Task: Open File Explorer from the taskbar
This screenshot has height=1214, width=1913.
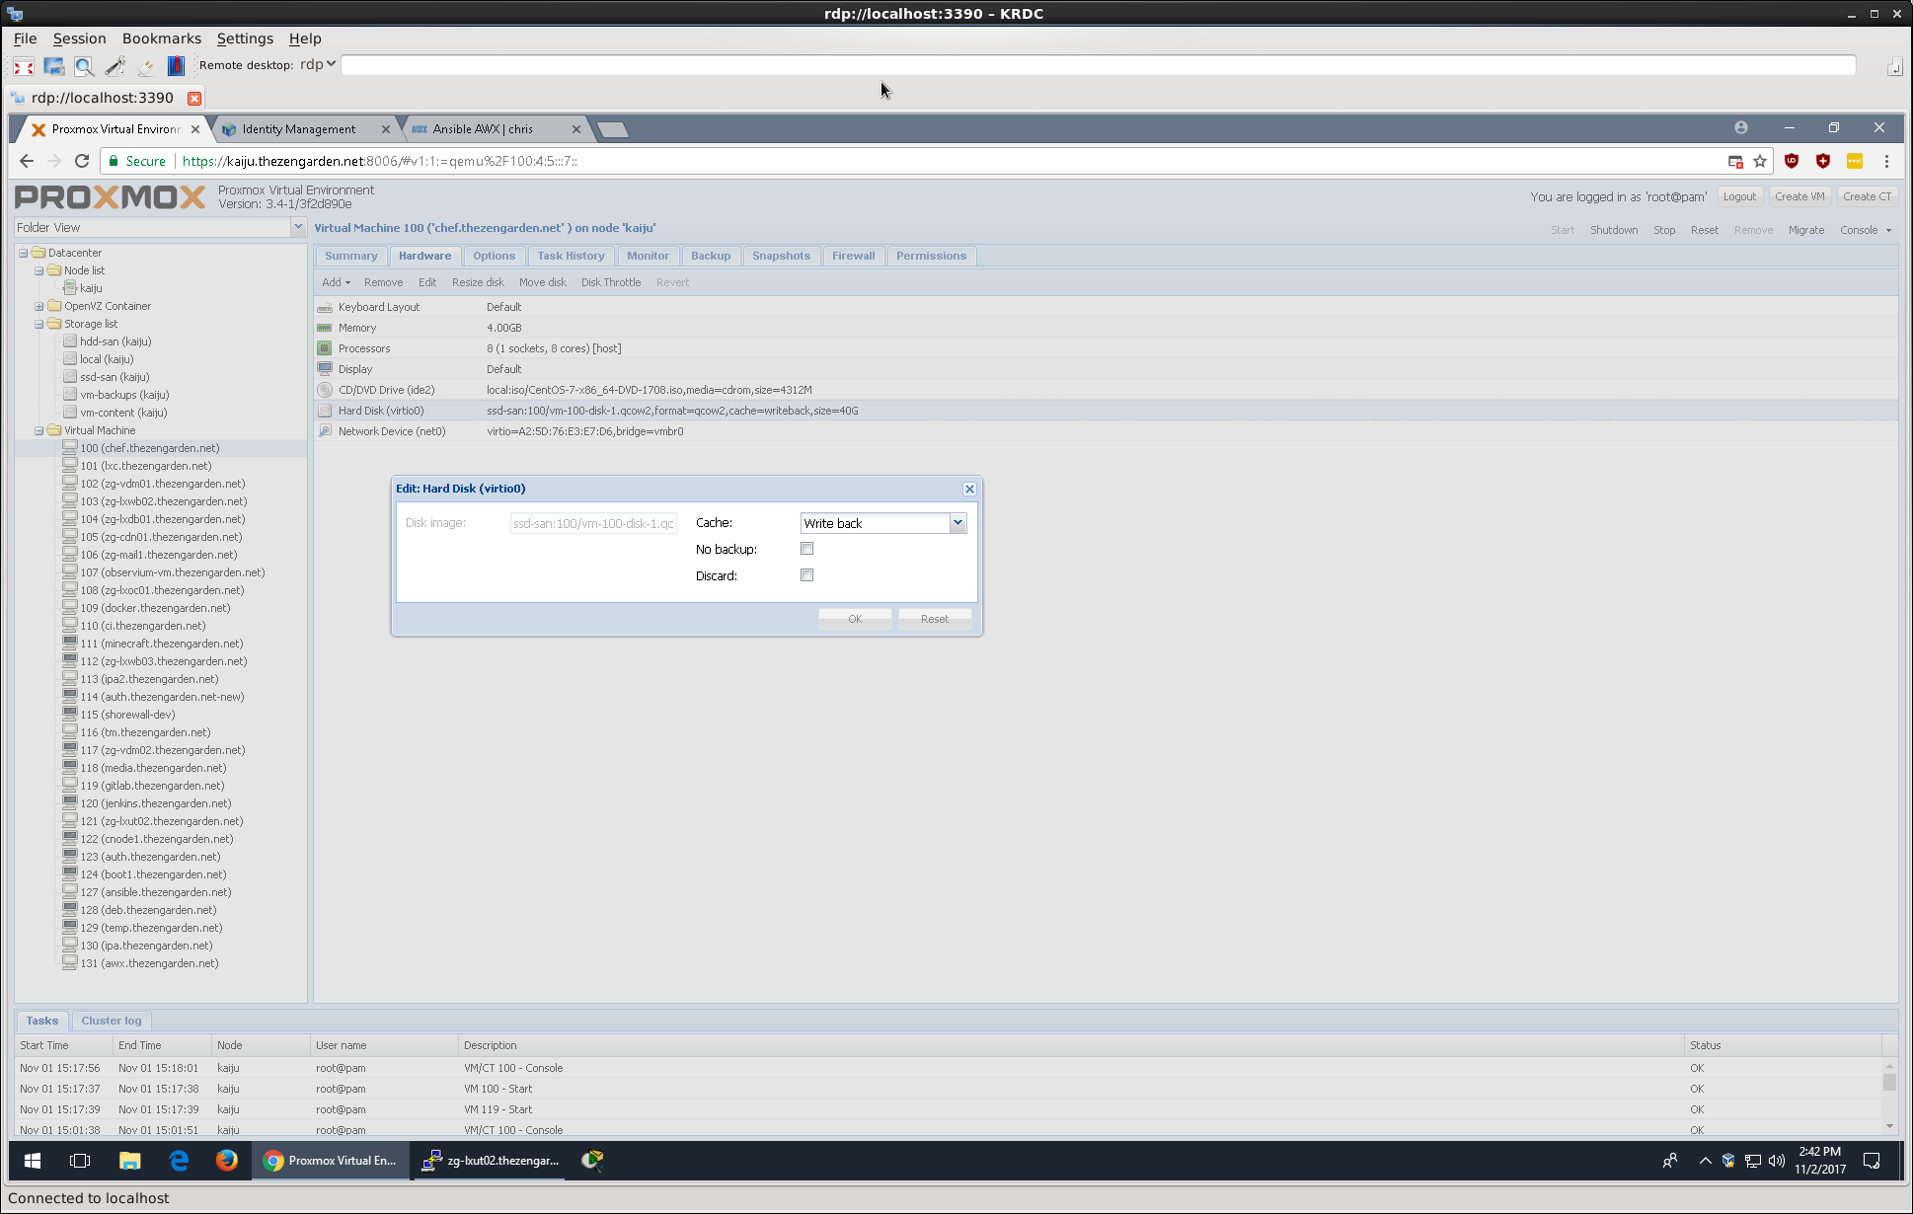Action: [x=129, y=1161]
